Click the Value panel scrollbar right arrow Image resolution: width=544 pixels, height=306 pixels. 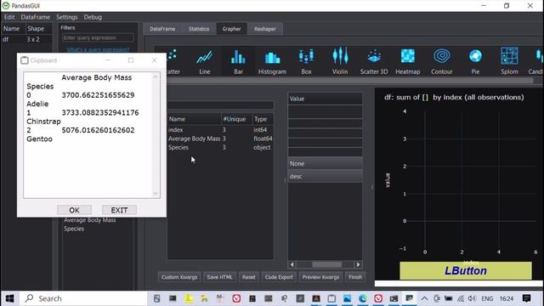pyautogui.click(x=358, y=264)
